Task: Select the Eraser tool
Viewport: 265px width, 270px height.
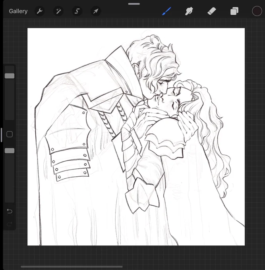Action: [x=212, y=11]
